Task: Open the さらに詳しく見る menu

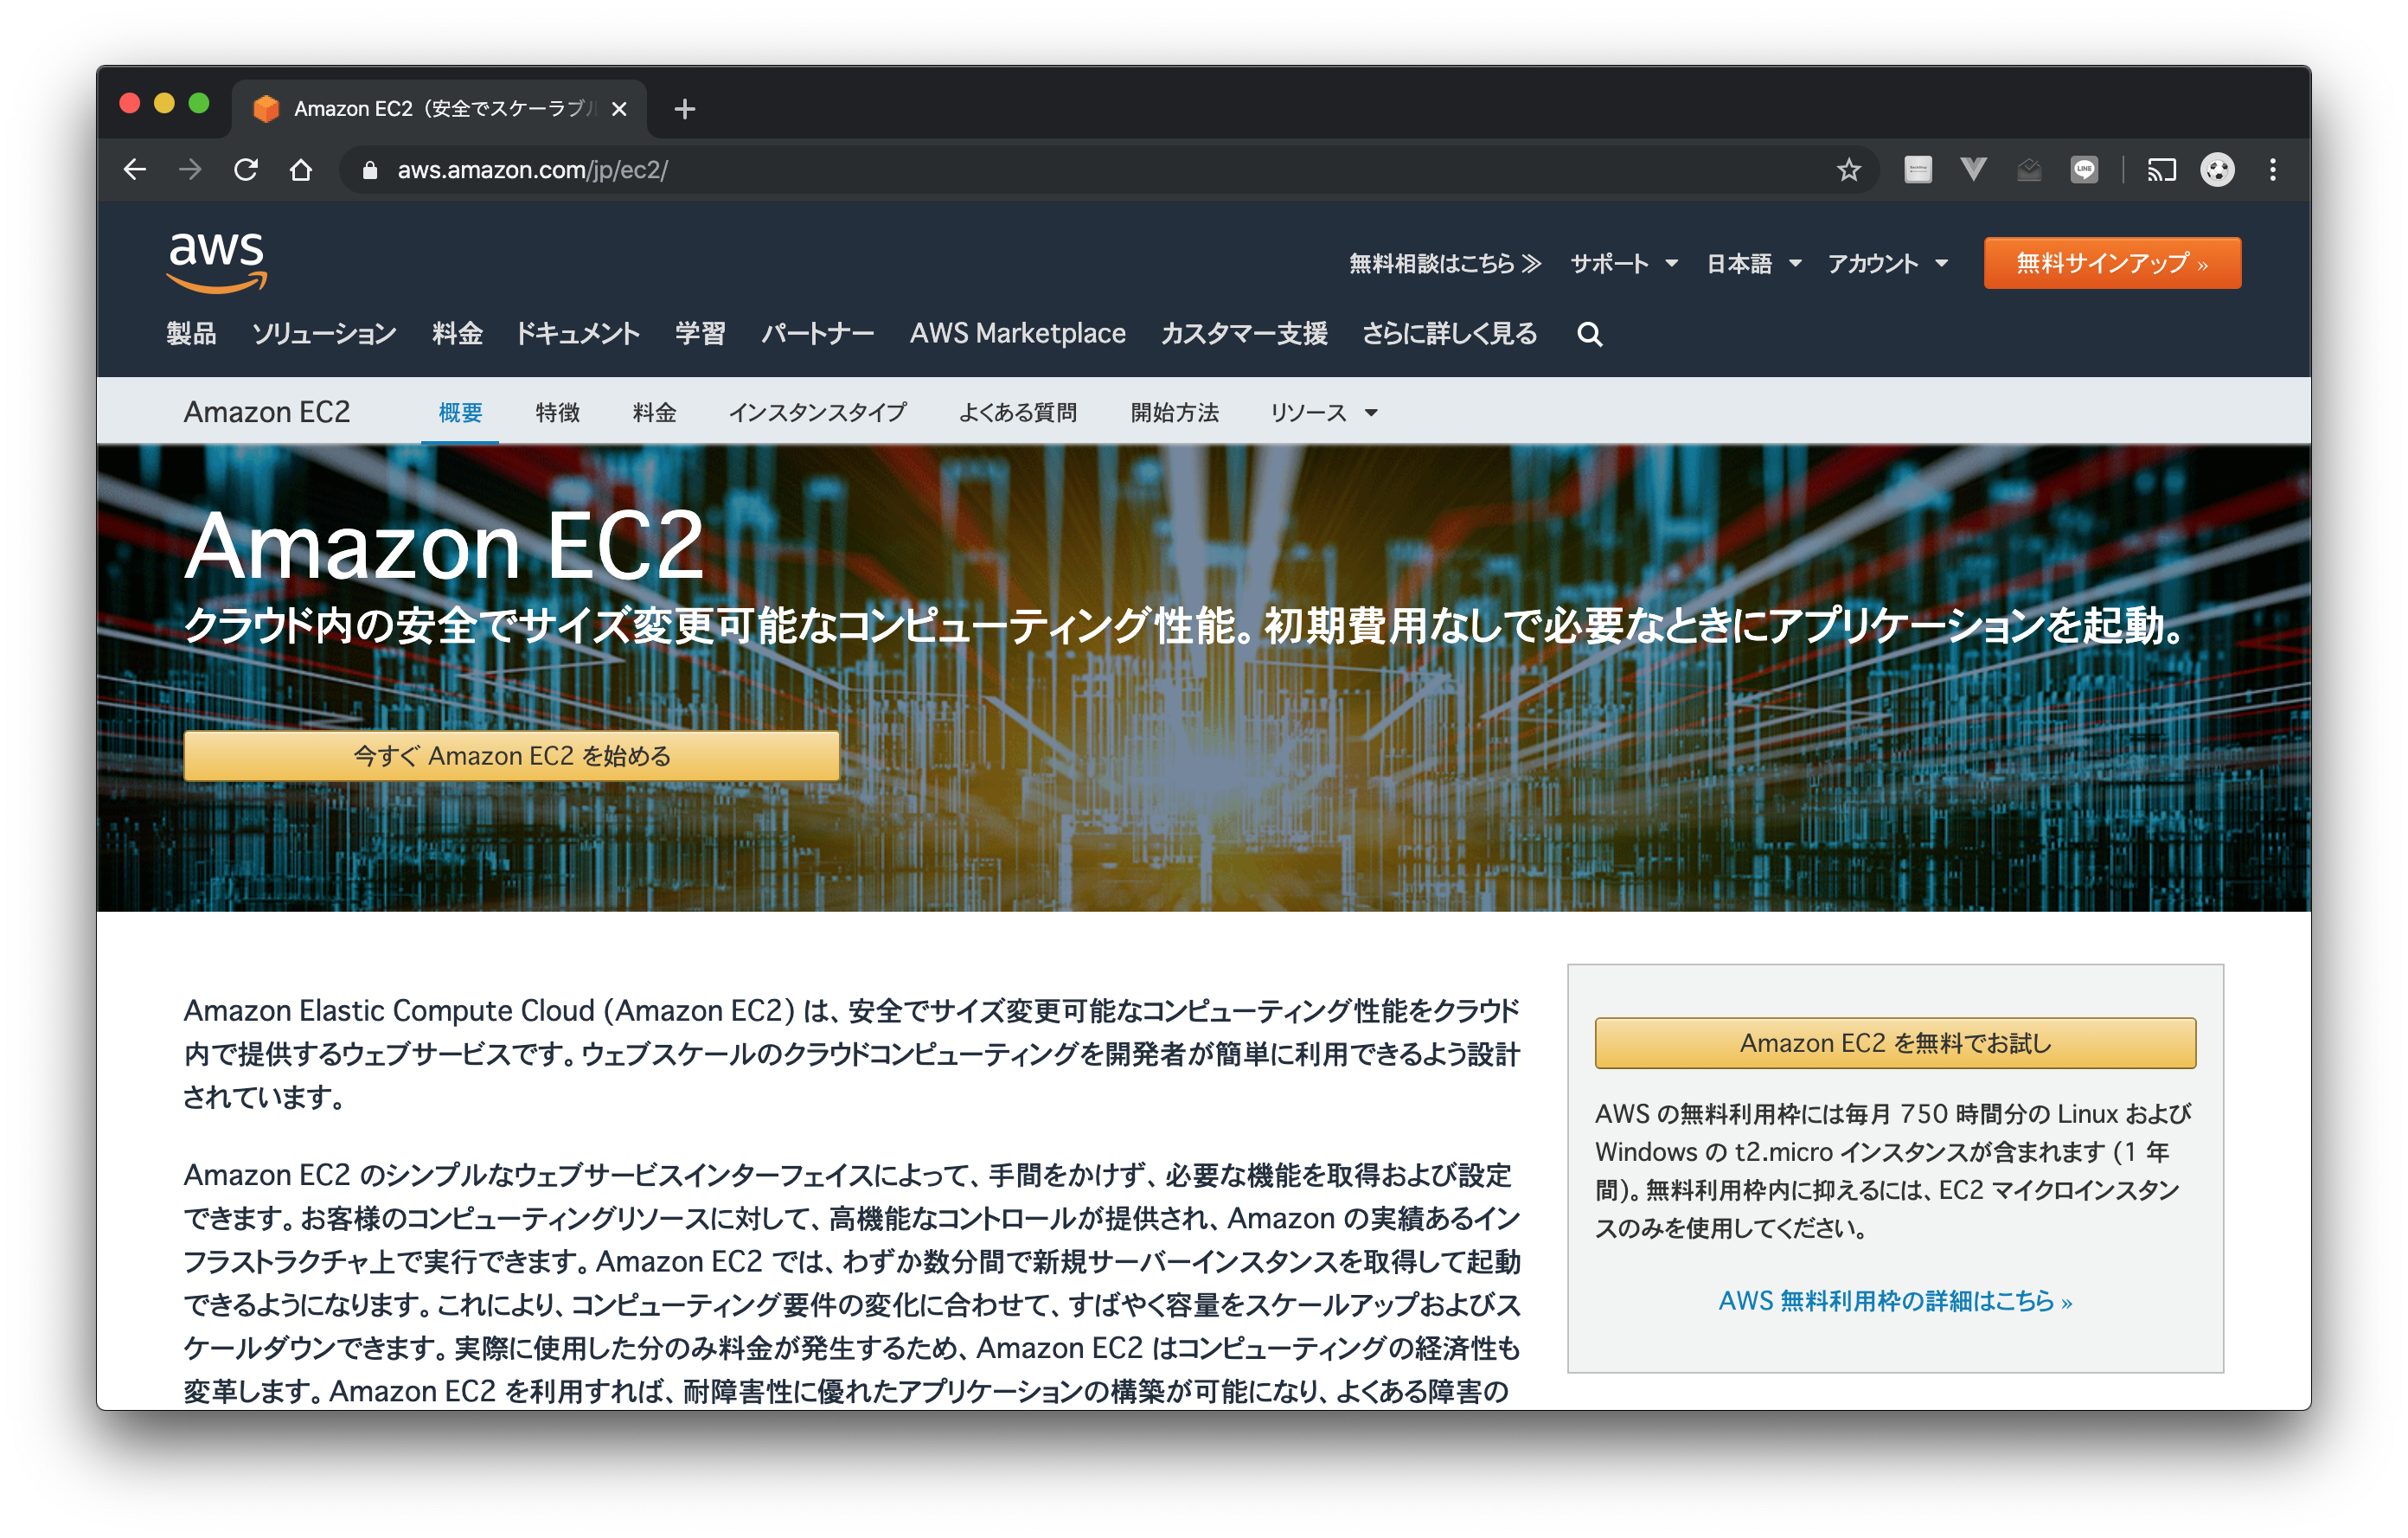Action: (x=1449, y=333)
